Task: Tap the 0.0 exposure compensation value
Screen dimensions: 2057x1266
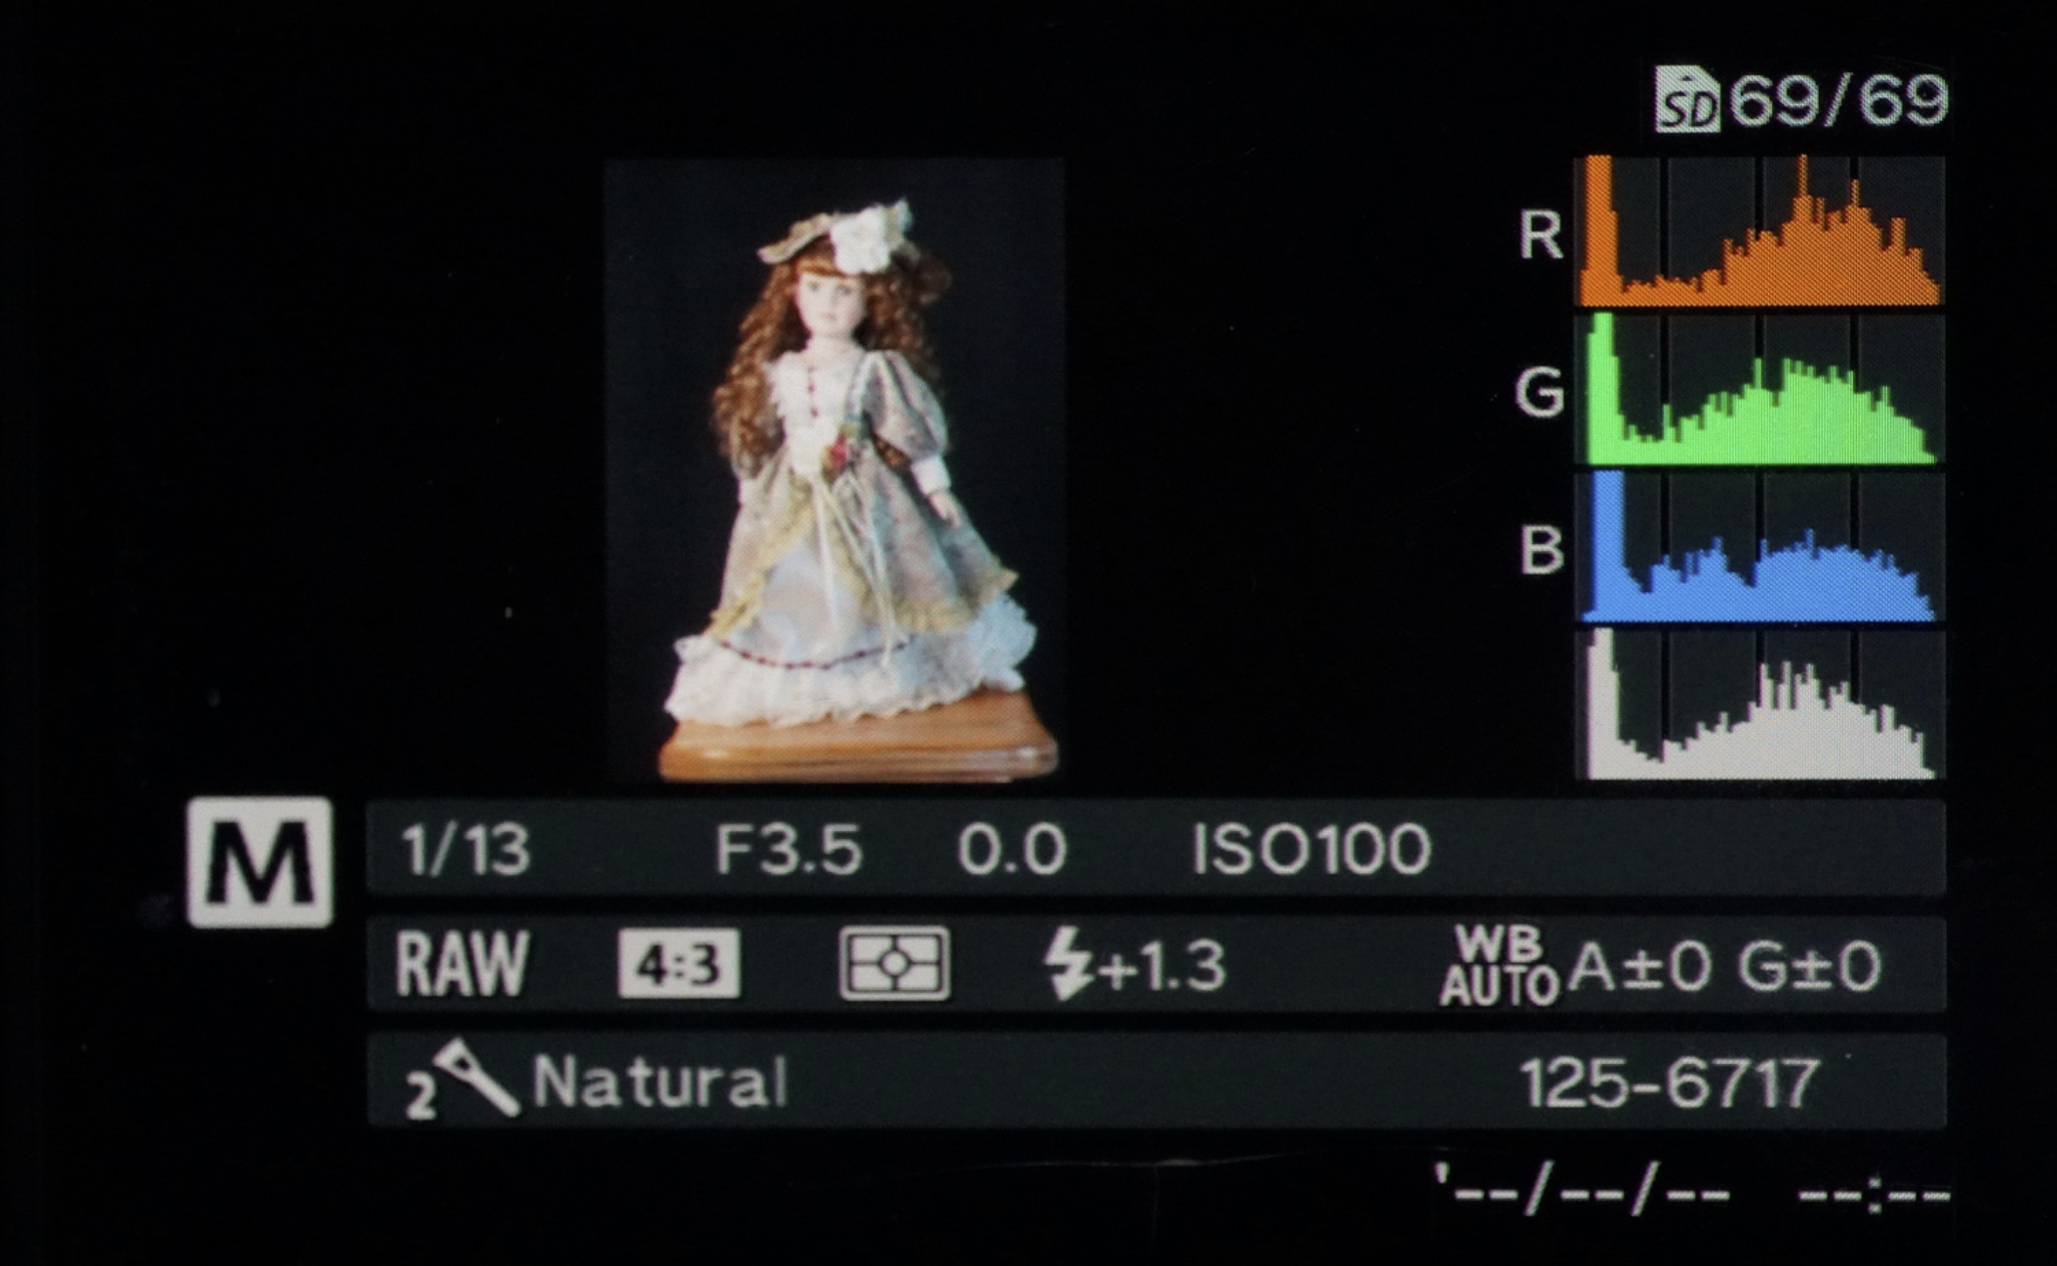Action: 1011,850
